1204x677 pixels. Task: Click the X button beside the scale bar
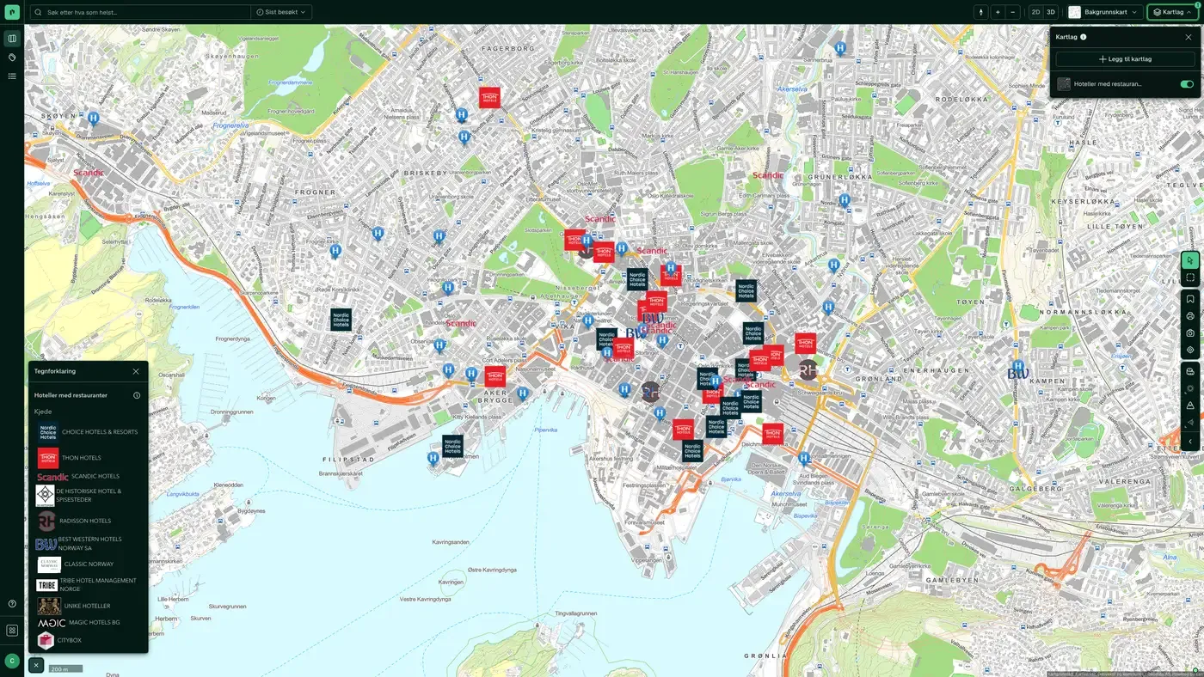[36, 665]
